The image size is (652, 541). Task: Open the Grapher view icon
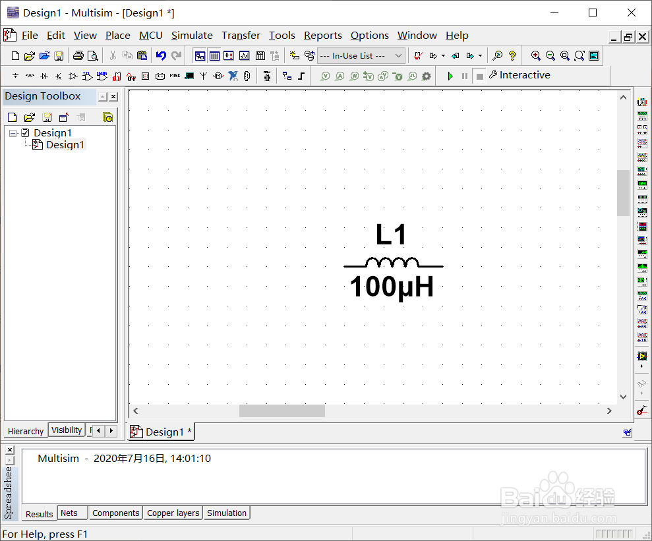coord(244,55)
